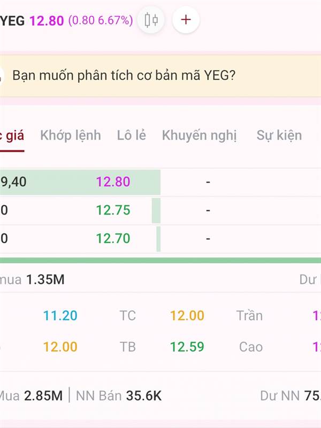321x428 pixels.
Task: Open the Khuyến nghị tab
Action: (199, 136)
